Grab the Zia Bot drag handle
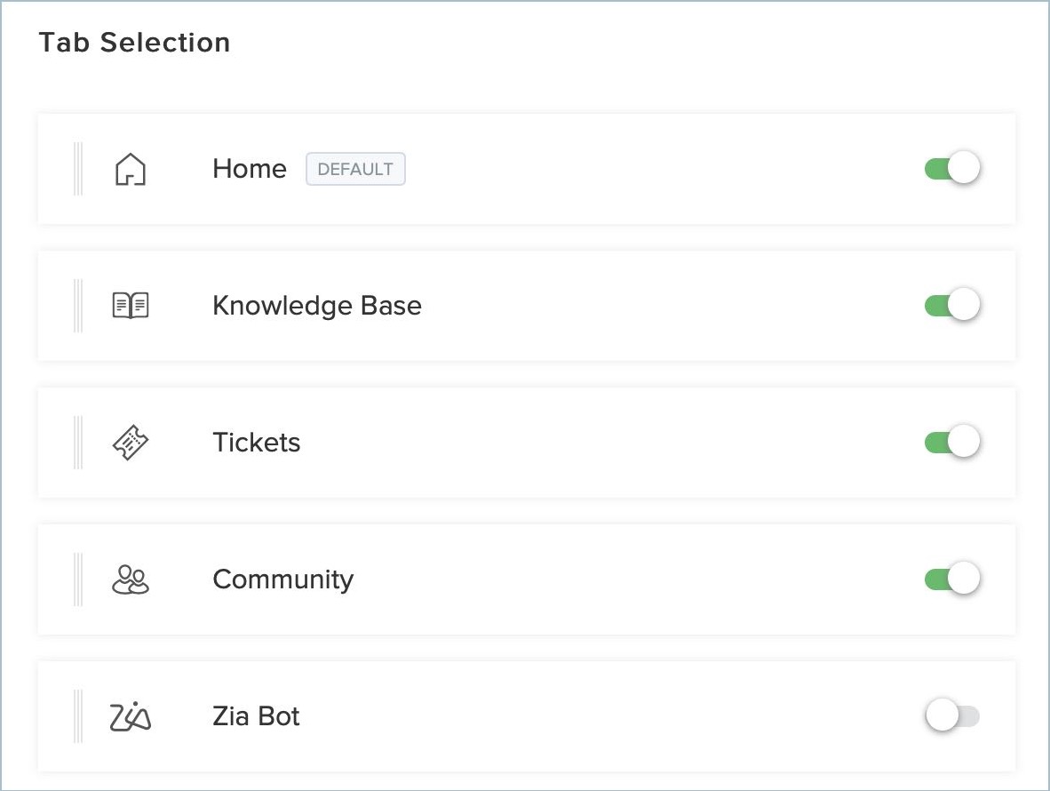 pos(78,716)
